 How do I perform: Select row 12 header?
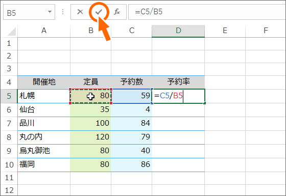coord(9,190)
